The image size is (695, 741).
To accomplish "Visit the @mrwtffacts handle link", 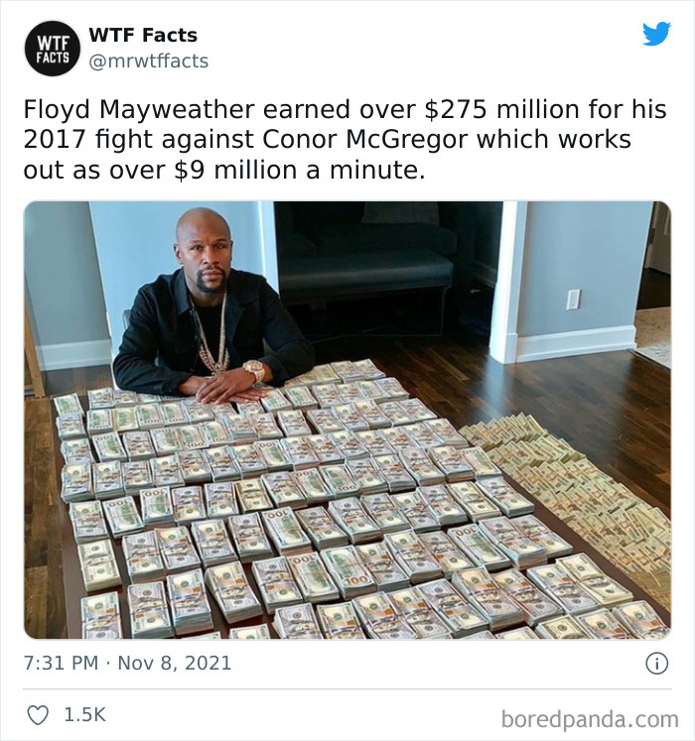I will [x=149, y=61].
